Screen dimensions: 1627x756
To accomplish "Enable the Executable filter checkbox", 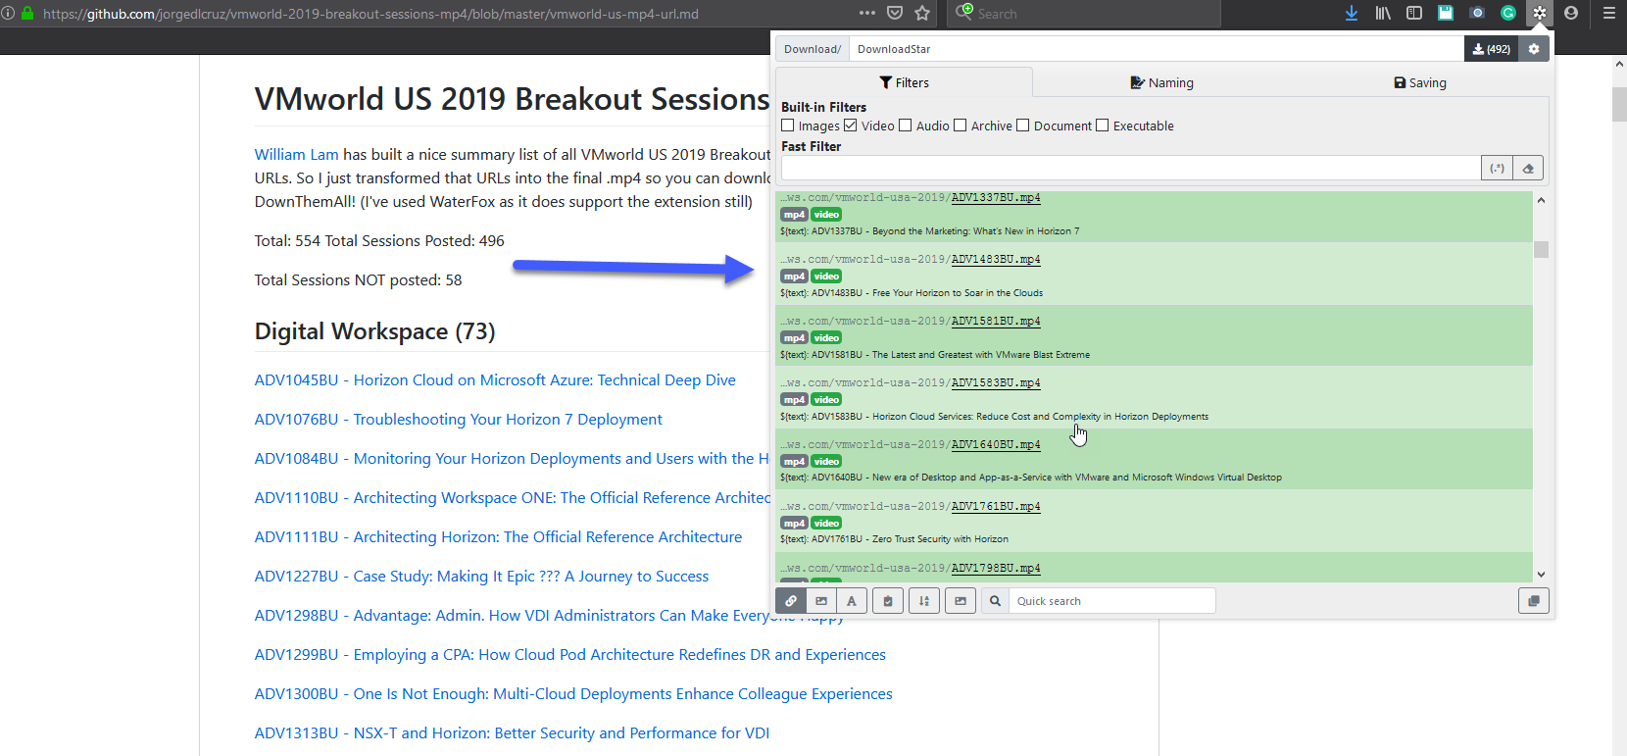I will 1103,126.
